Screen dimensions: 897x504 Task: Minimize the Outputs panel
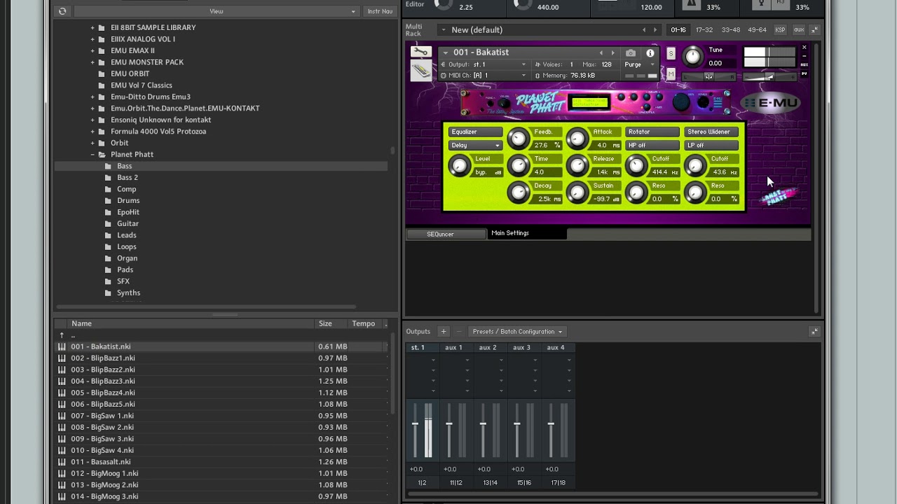coord(814,332)
